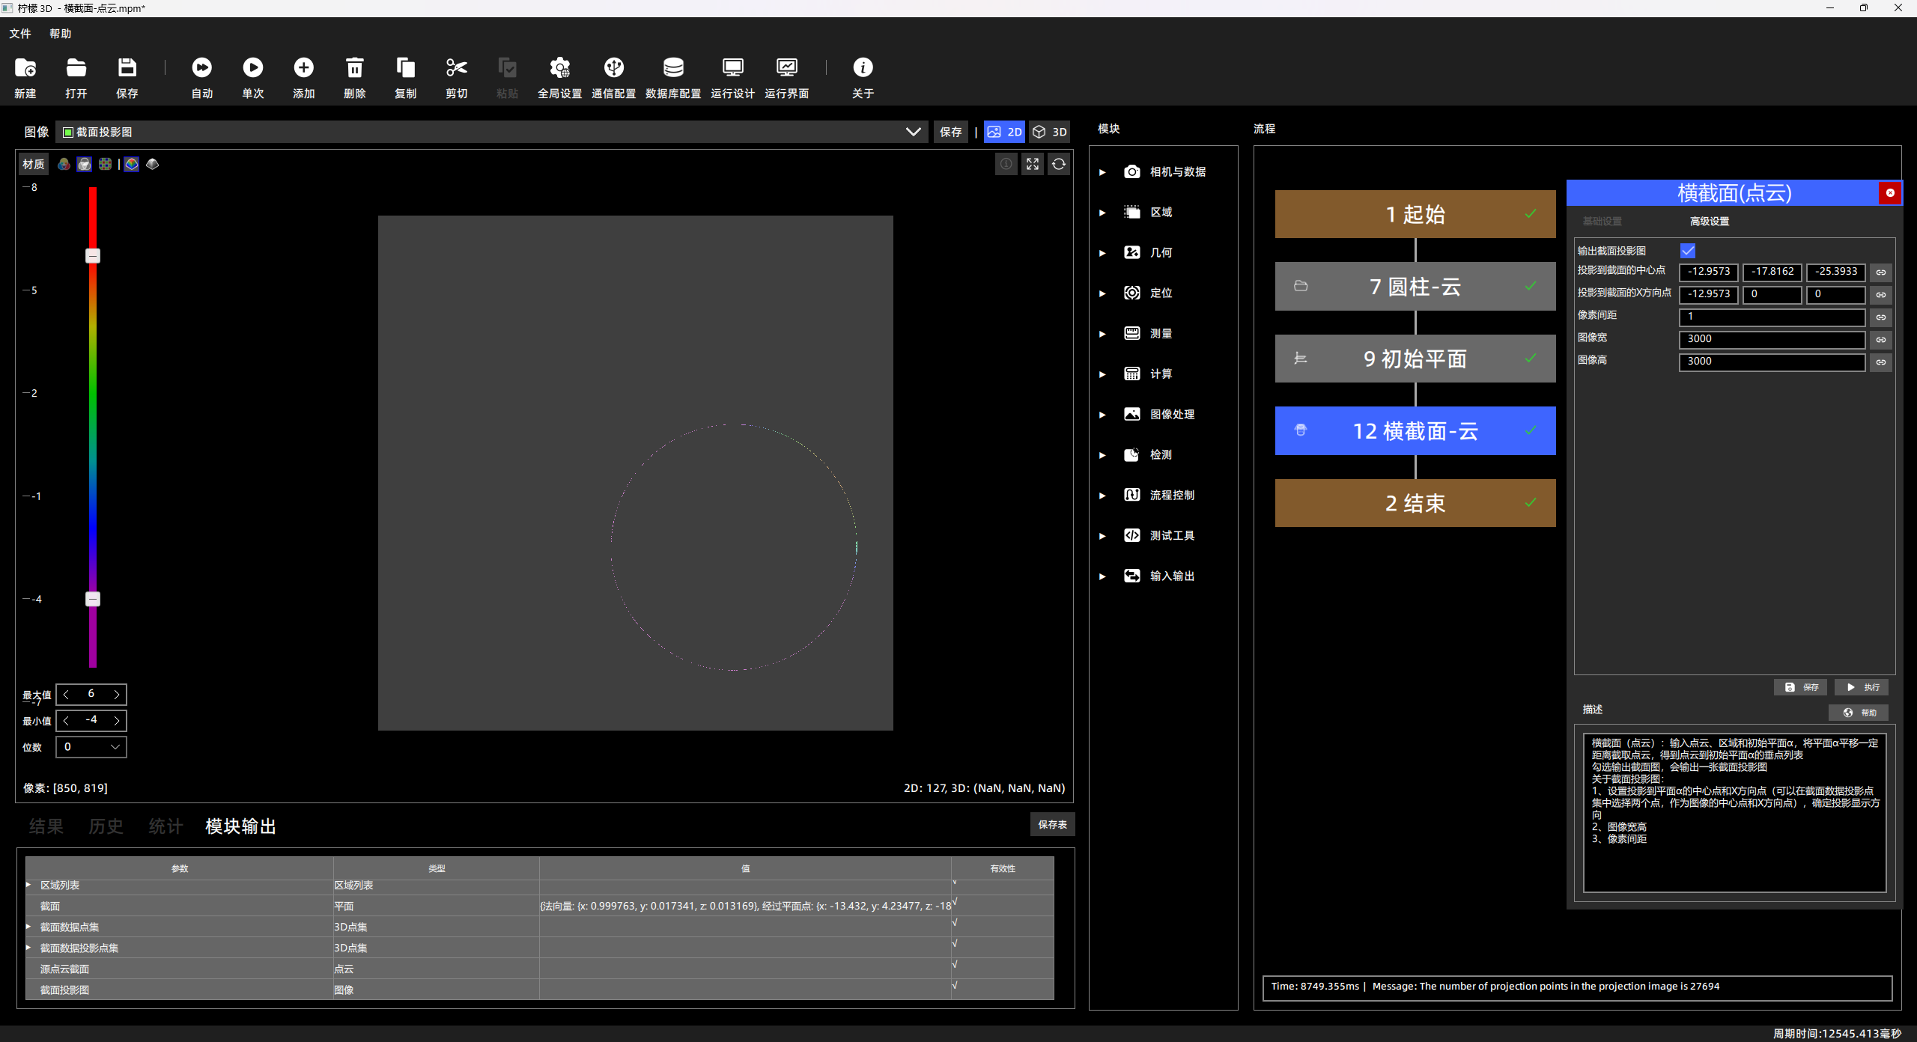
Task: Click the fullscreen expand icon in image view
Action: click(x=1033, y=164)
